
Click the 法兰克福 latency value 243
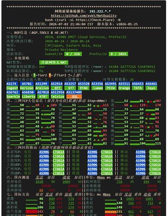point(40,212)
